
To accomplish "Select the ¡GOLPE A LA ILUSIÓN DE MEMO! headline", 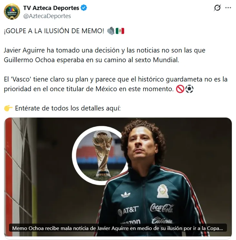I will click(x=54, y=31).
